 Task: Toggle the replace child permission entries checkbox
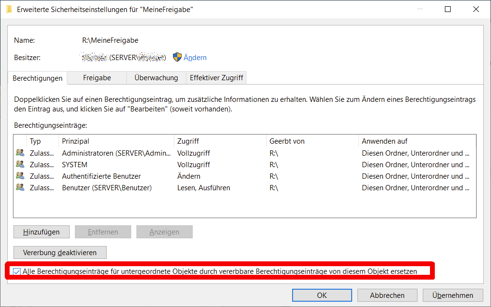(x=17, y=271)
